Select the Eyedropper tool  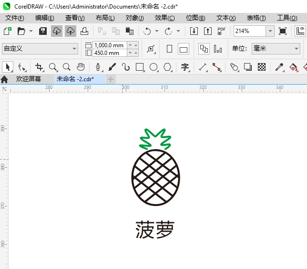coord(279,67)
